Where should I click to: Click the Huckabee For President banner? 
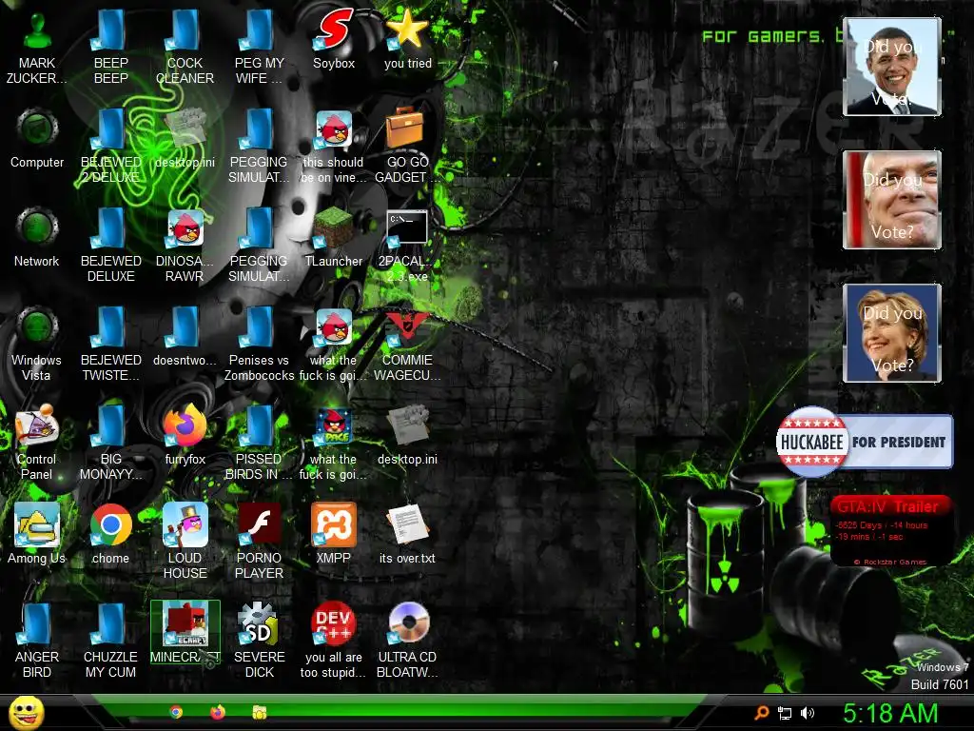pyautogui.click(x=864, y=442)
